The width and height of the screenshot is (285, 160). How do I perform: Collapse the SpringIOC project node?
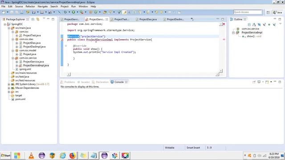click(5, 24)
